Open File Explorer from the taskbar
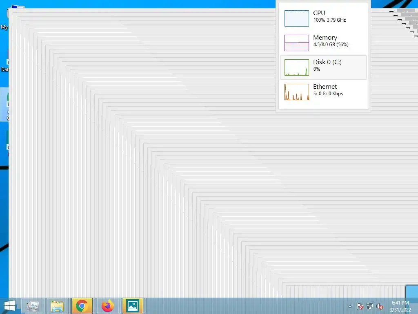418x314 pixels. [x=57, y=306]
